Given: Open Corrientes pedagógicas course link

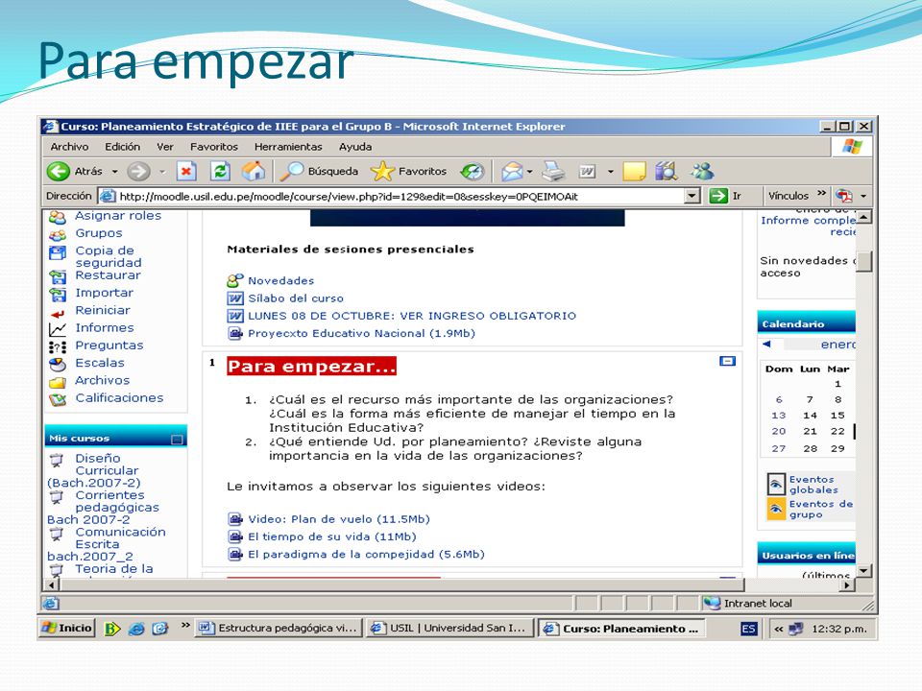Looking at the screenshot, I should (104, 508).
